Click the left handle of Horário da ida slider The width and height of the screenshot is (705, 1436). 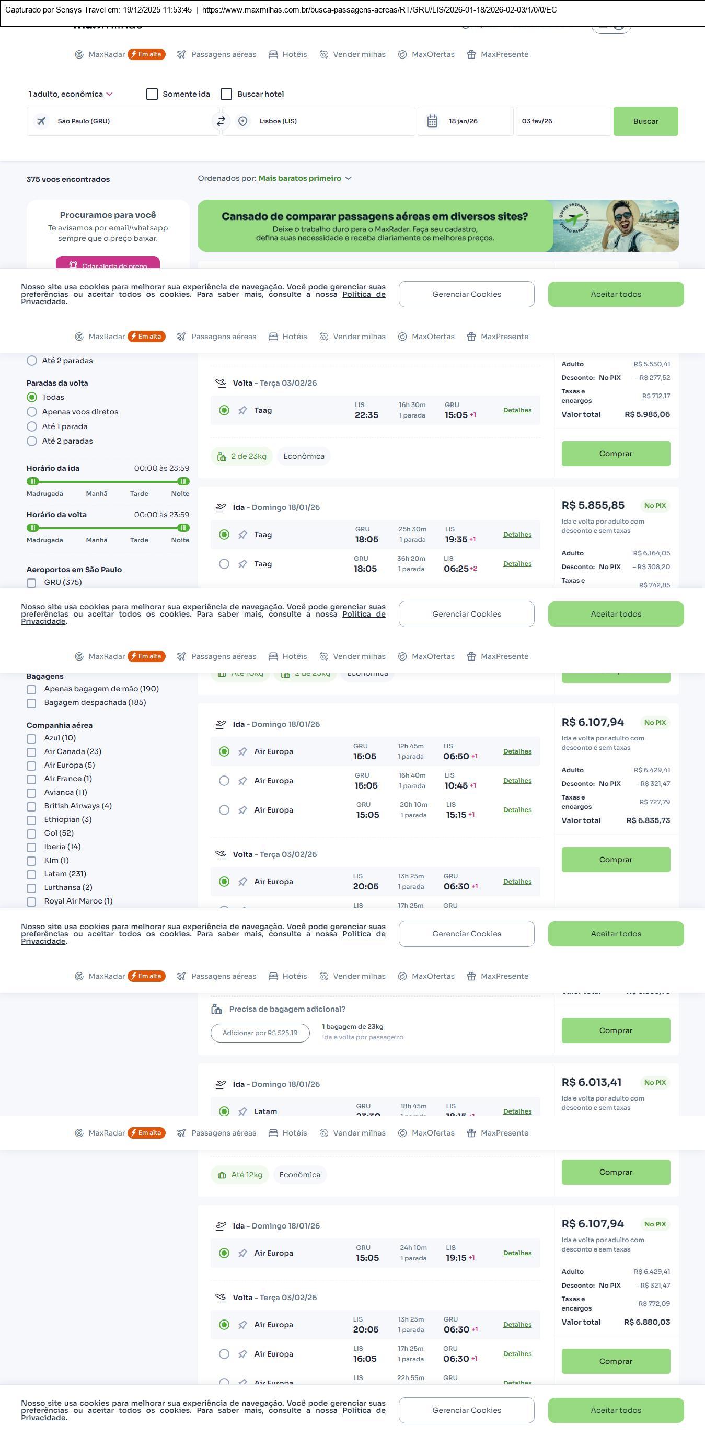click(x=33, y=481)
